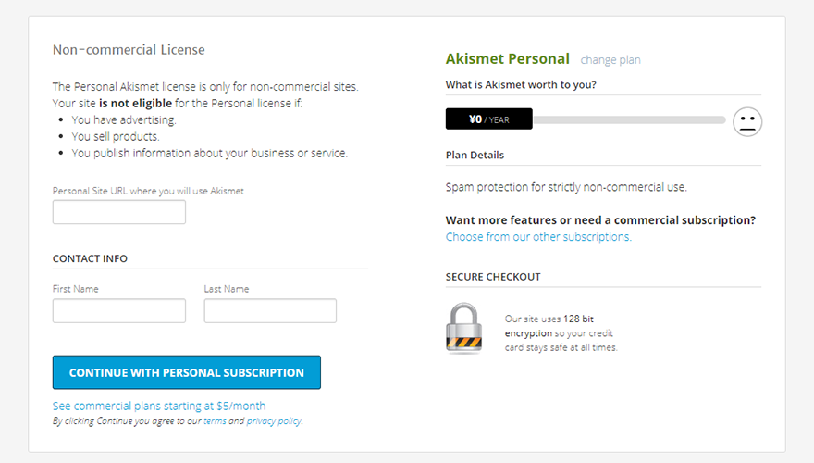The width and height of the screenshot is (814, 463).
Task: Select the Last Name text box
Action: (x=270, y=310)
